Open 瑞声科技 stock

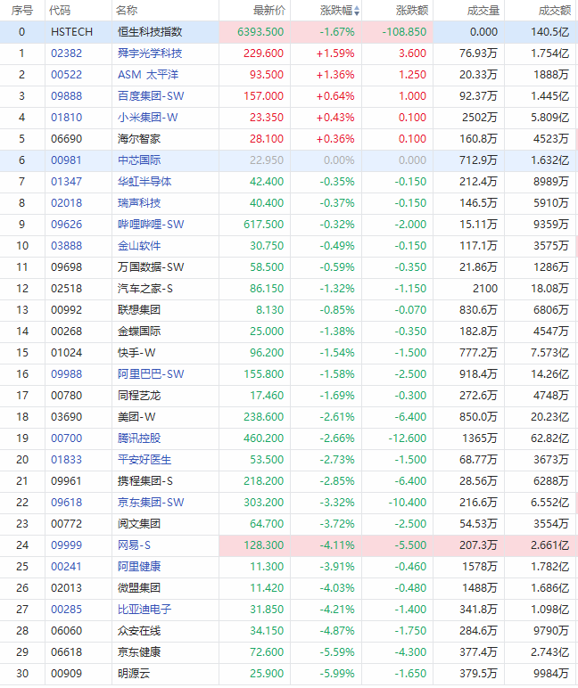139,202
